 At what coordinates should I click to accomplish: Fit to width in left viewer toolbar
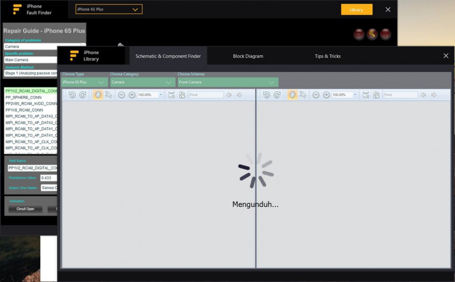[172, 95]
